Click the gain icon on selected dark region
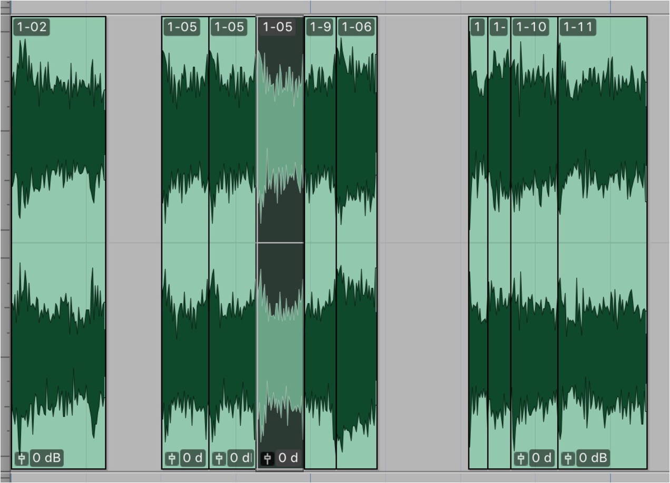Viewport: 670px width, 483px height. click(268, 458)
